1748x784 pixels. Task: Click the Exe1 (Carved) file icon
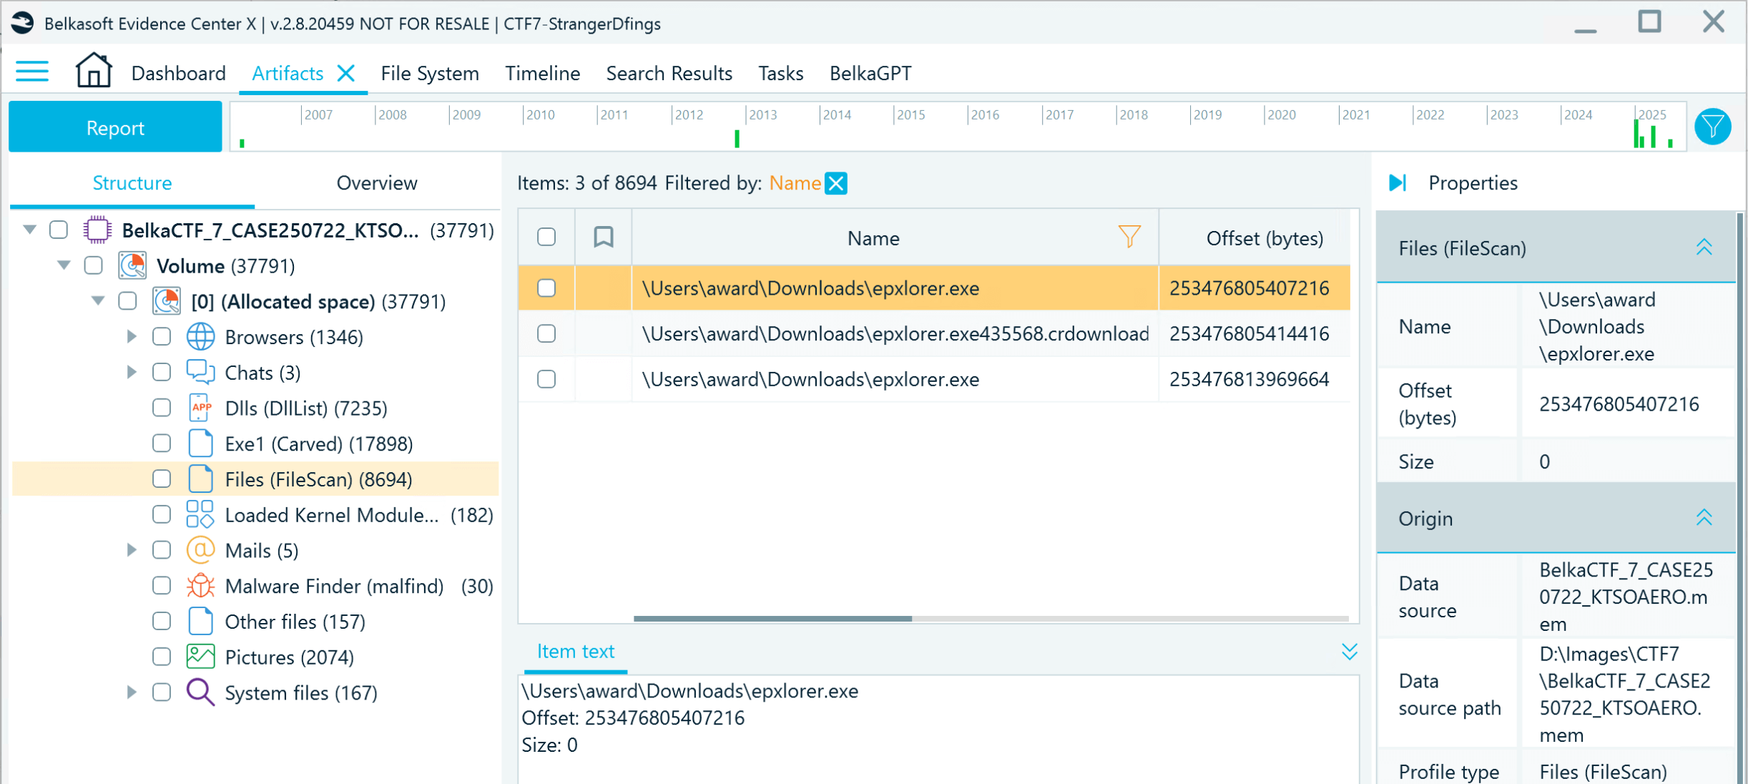(x=201, y=444)
